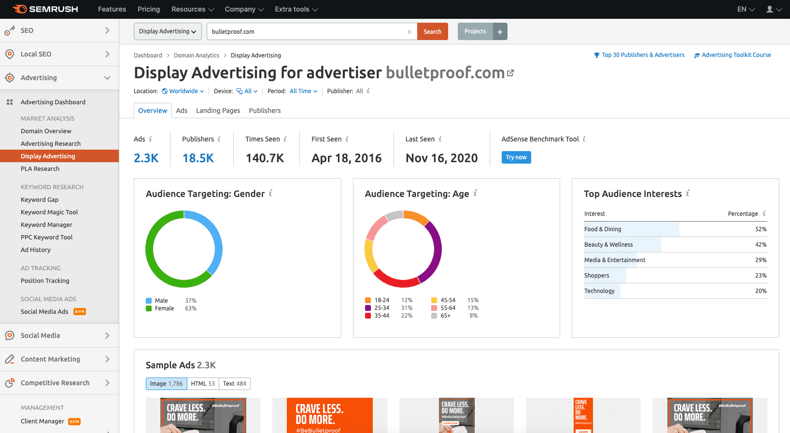Open Features in top navigation
The width and height of the screenshot is (790, 433).
(x=112, y=9)
